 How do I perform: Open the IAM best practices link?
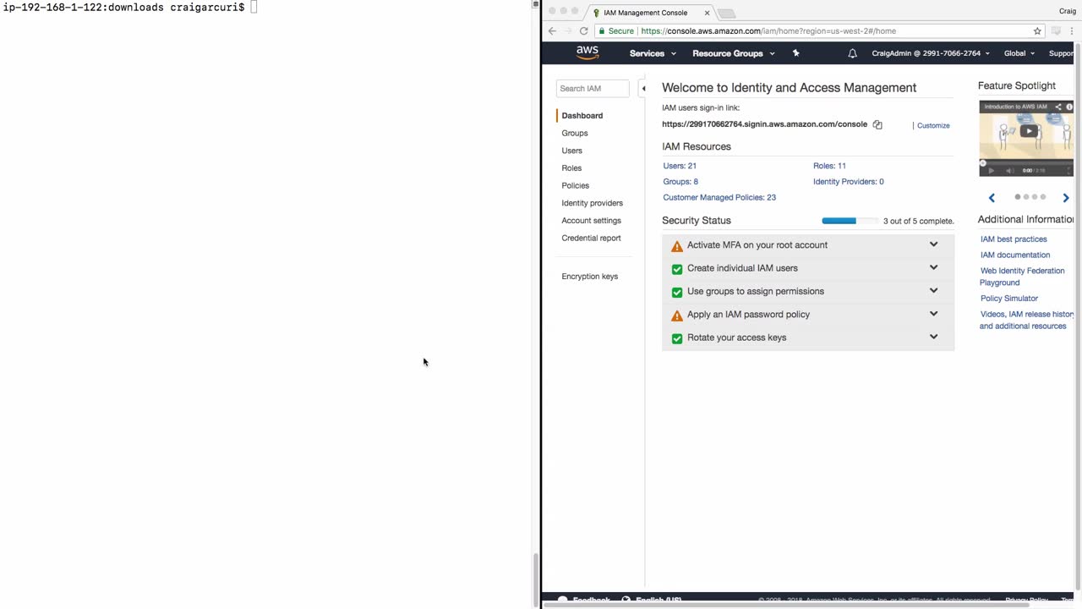coord(1014,239)
